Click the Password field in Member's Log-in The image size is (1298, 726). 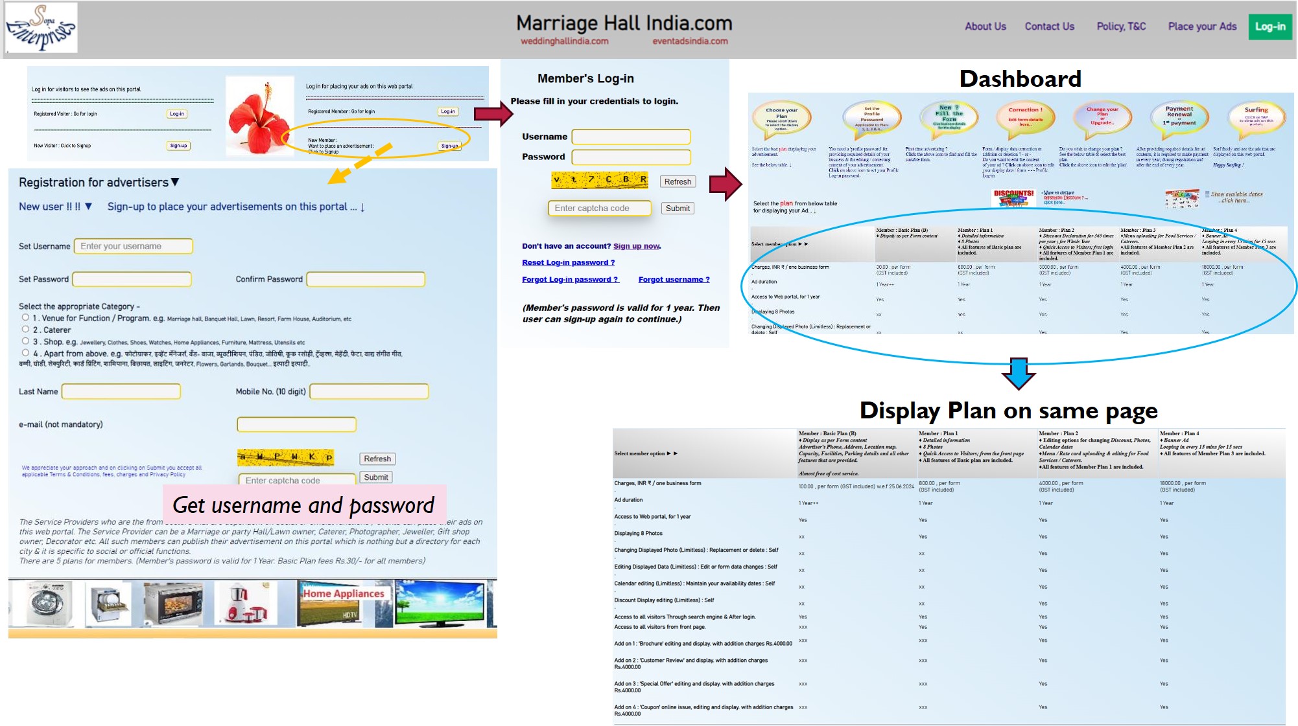631,157
